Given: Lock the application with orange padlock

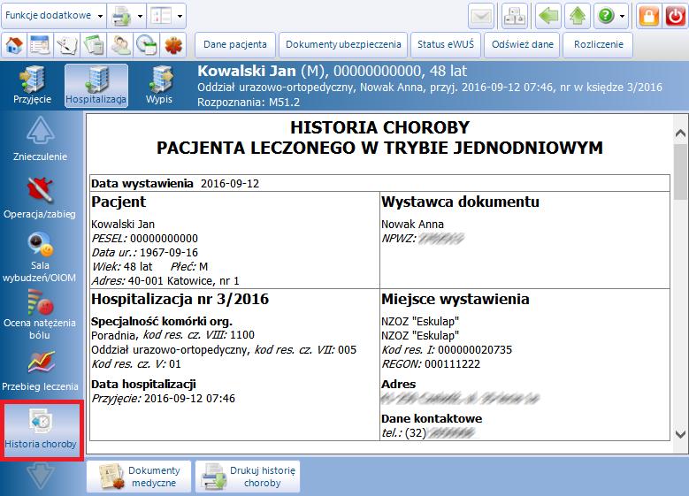Looking at the screenshot, I should pyautogui.click(x=649, y=16).
